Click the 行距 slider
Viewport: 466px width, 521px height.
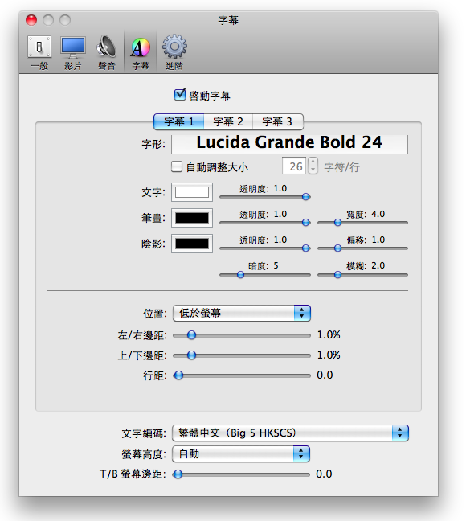coord(242,375)
